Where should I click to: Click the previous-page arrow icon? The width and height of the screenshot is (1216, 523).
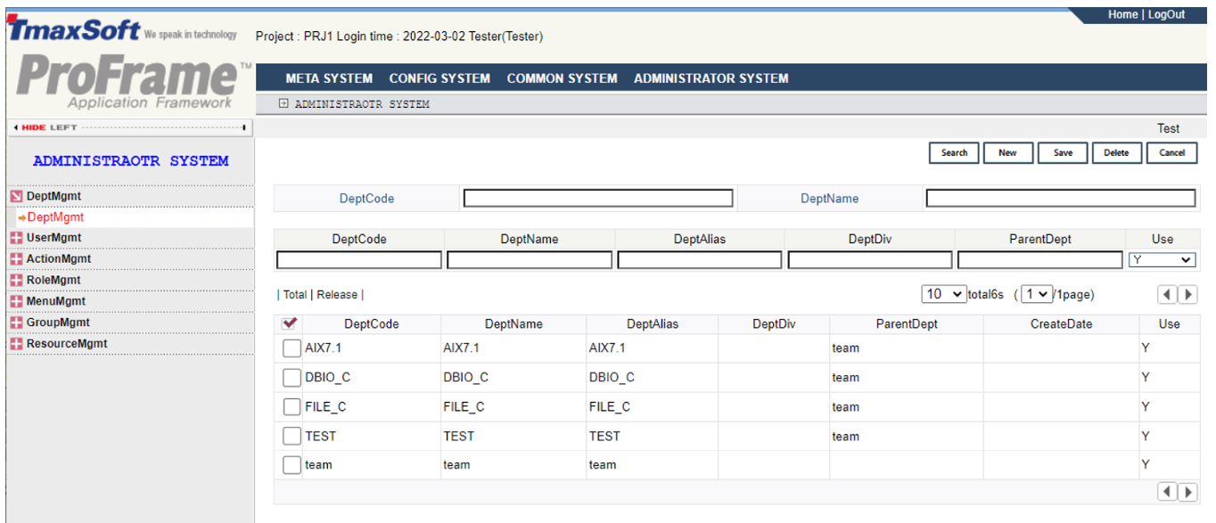1167,294
